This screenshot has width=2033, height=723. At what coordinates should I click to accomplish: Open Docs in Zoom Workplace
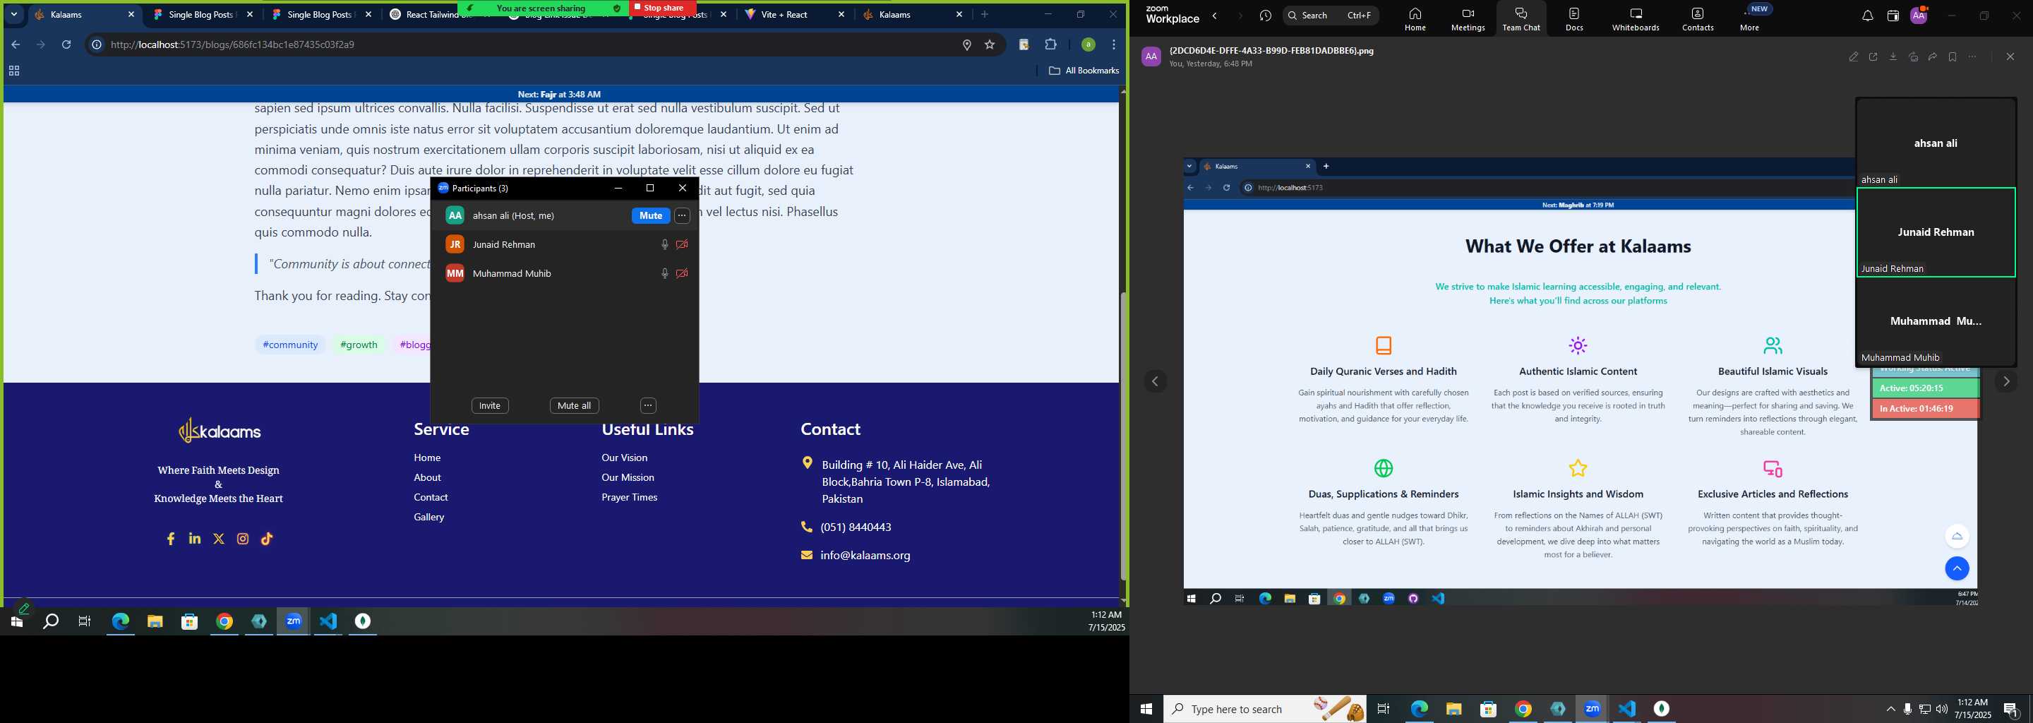click(x=1574, y=19)
